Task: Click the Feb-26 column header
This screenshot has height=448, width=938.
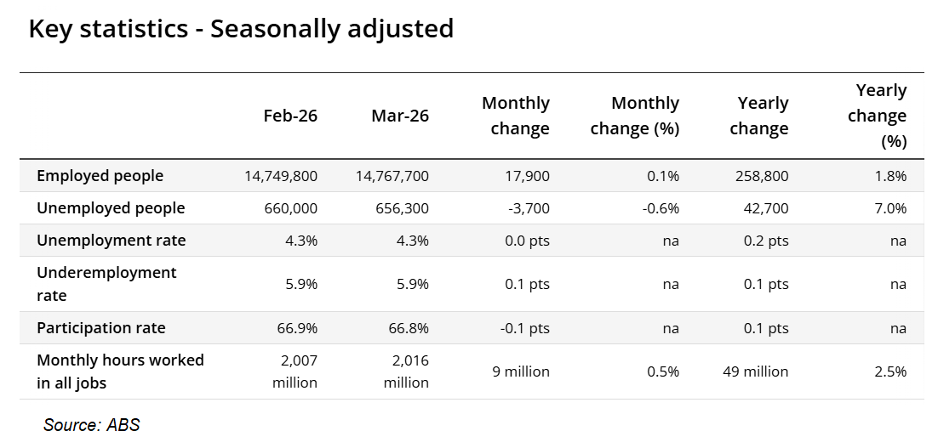Action: pyautogui.click(x=290, y=116)
